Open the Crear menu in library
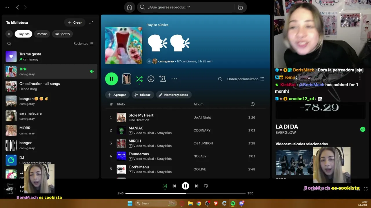Screen dimensions: 371x208 pyautogui.click(x=75, y=23)
